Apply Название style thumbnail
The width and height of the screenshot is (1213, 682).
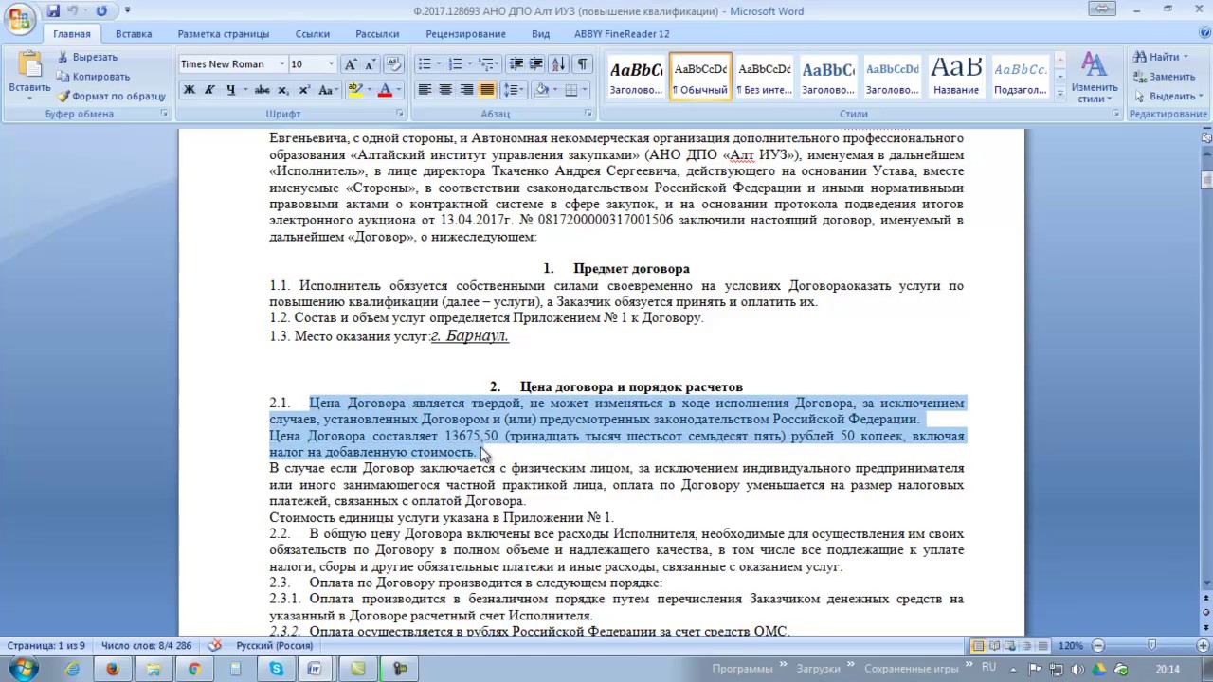click(x=956, y=76)
